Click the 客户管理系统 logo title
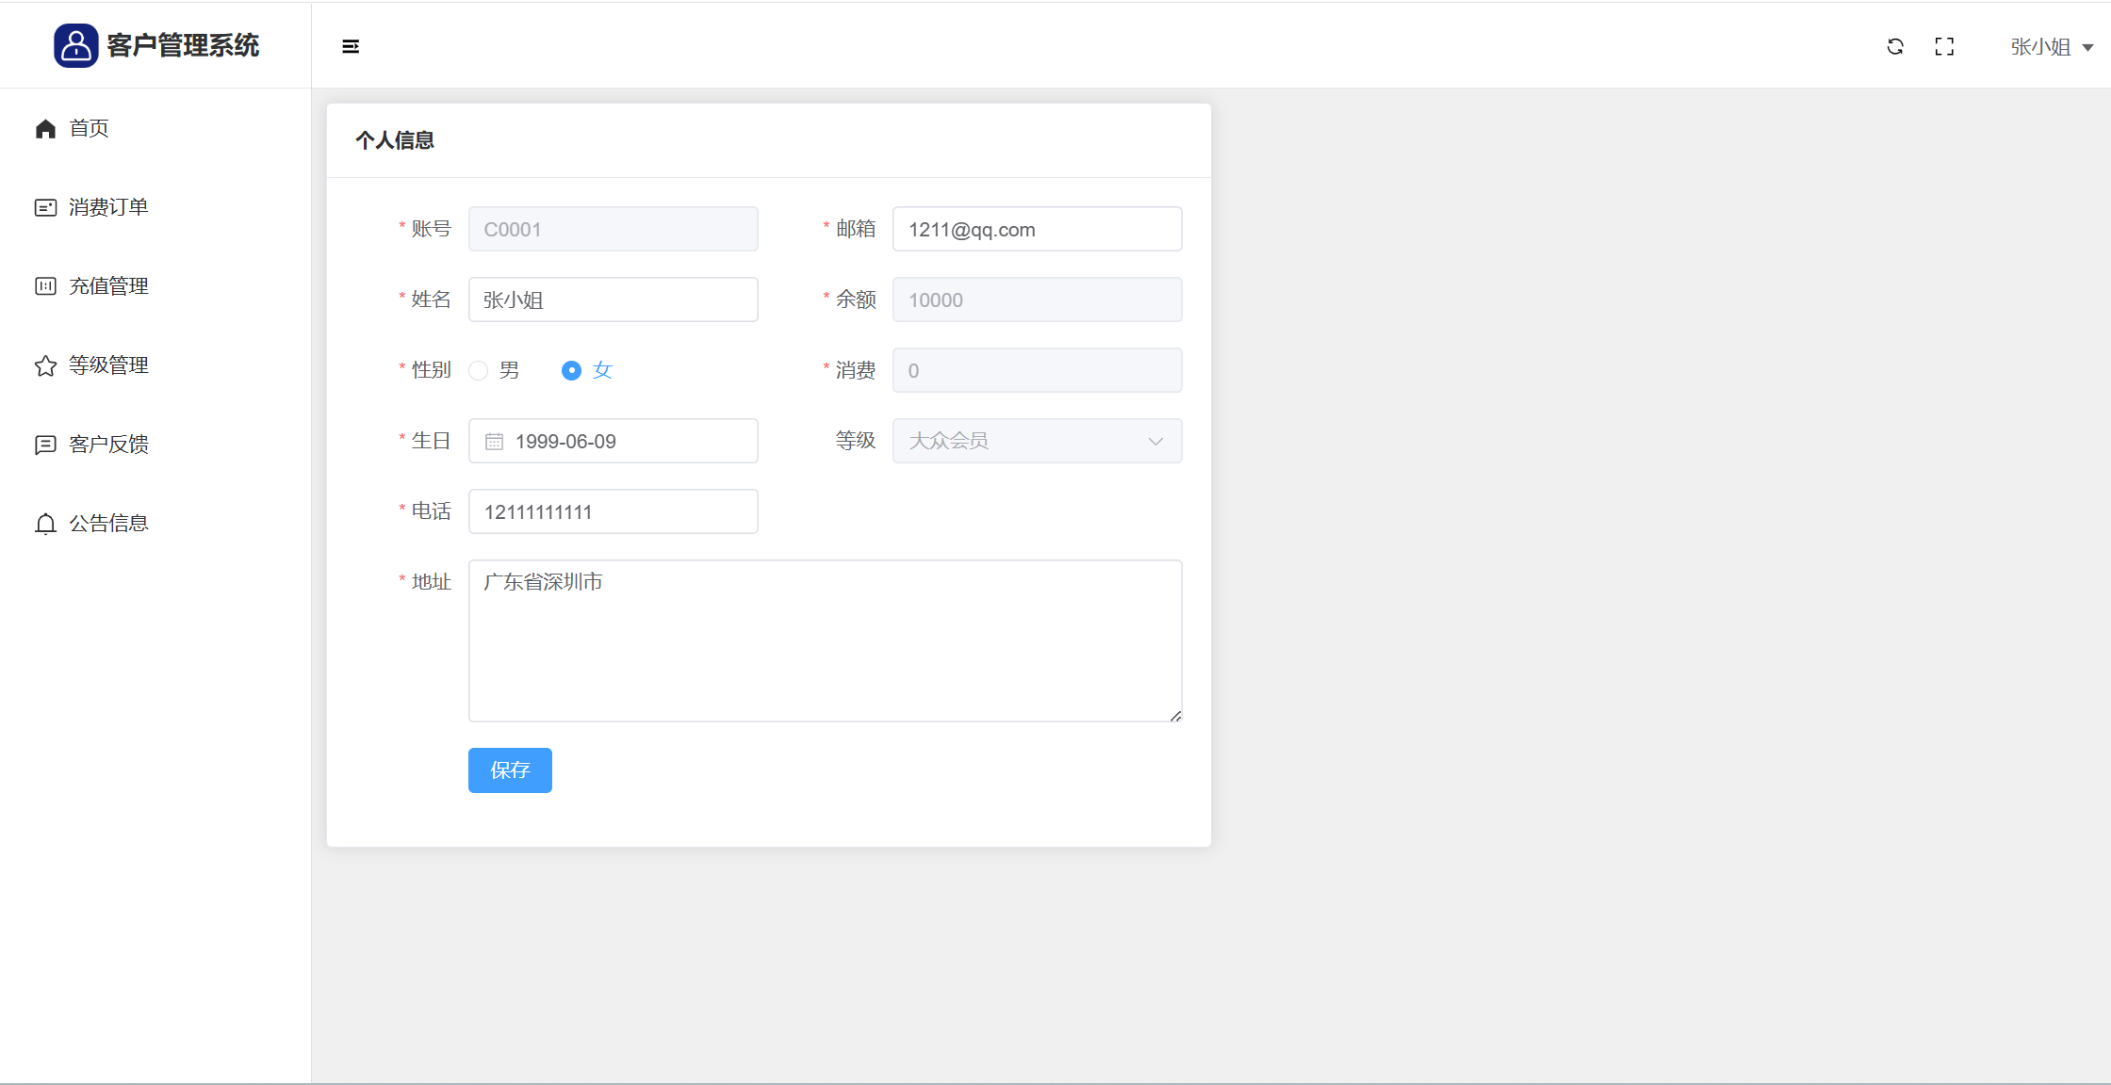 coord(182,45)
